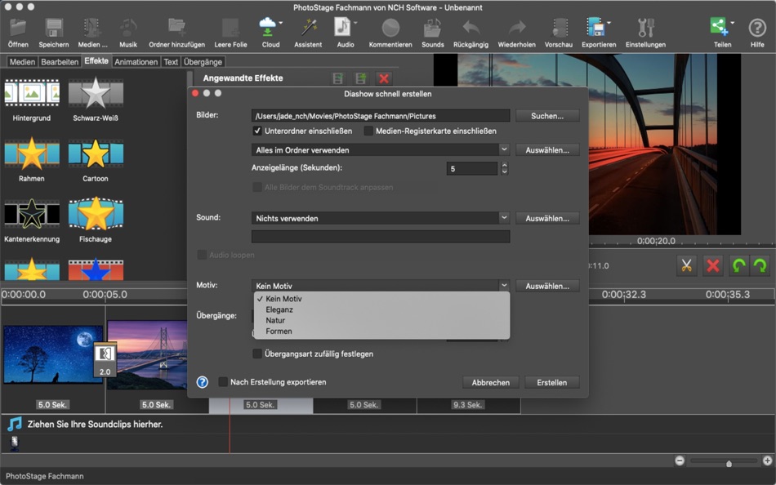Remove applied effect with red X

point(384,78)
